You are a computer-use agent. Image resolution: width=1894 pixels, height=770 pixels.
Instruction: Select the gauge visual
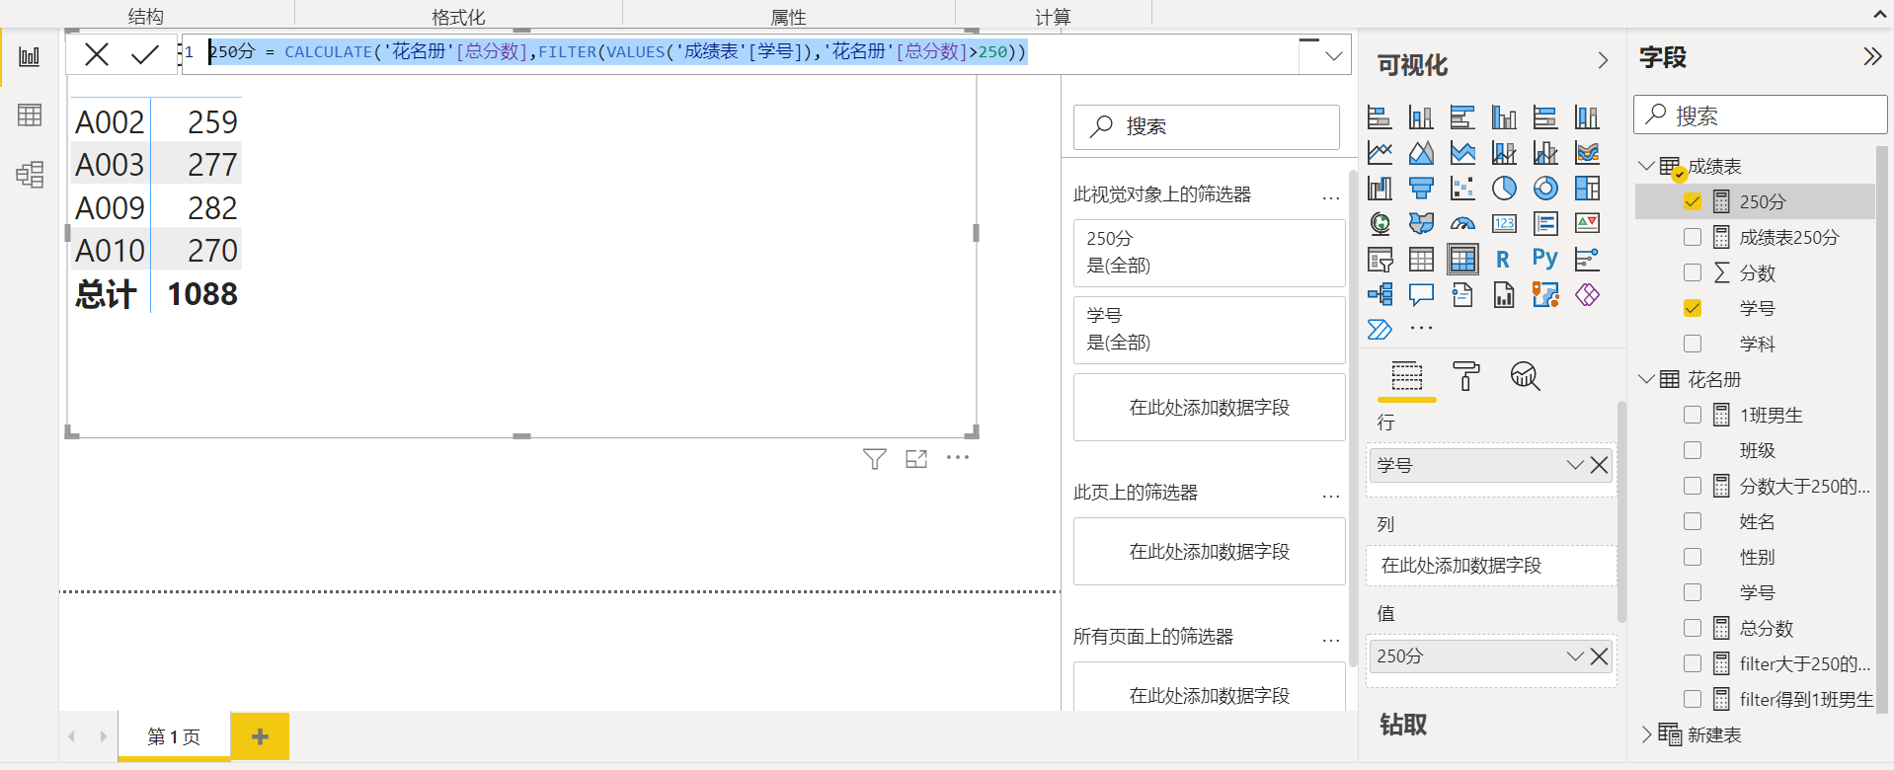coord(1462,223)
